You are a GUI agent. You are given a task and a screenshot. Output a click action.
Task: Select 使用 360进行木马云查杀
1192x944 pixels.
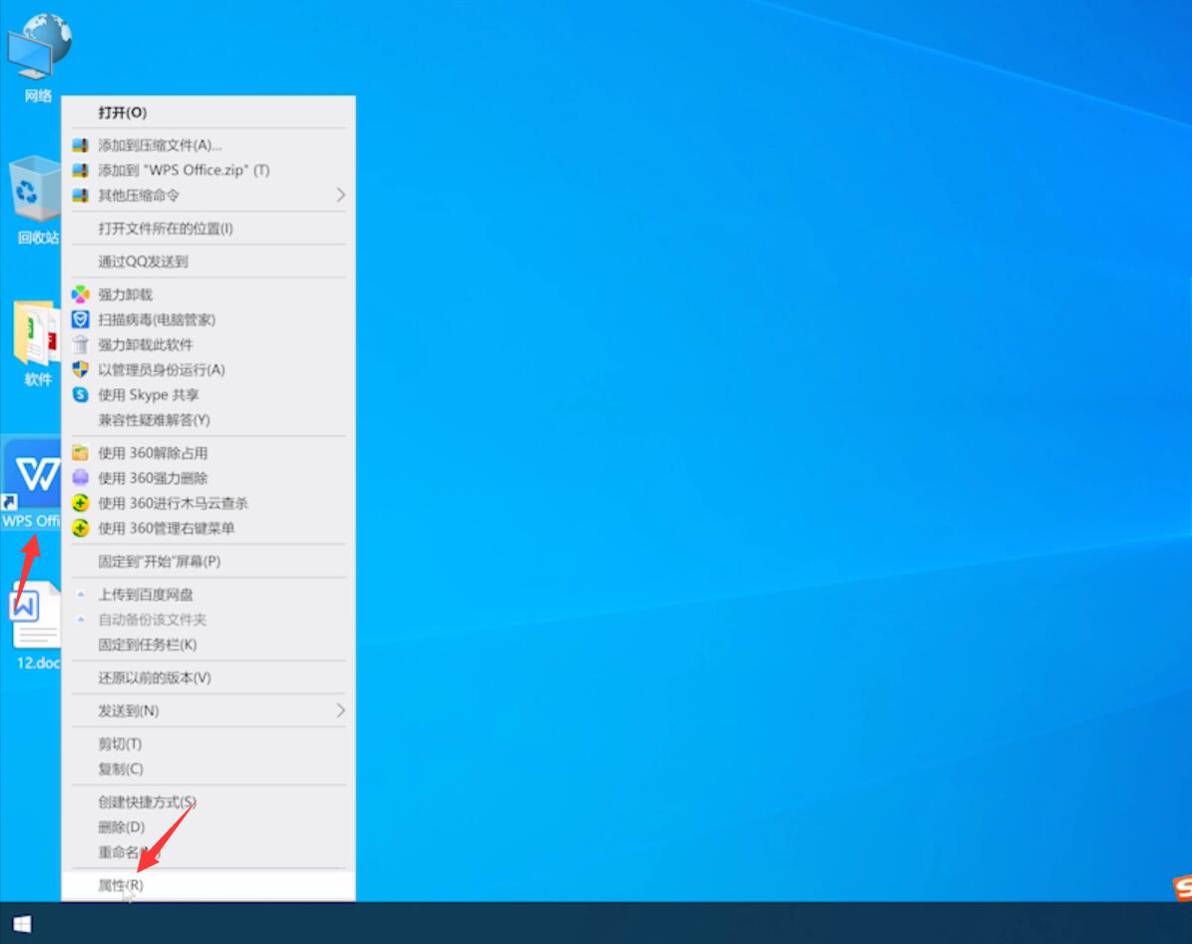(208, 503)
